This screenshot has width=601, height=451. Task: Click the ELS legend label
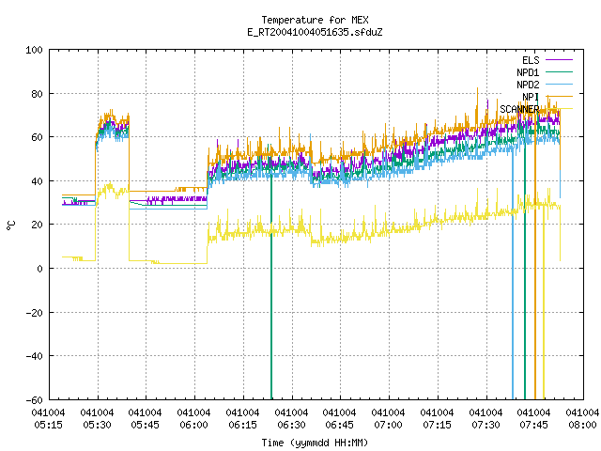531,60
